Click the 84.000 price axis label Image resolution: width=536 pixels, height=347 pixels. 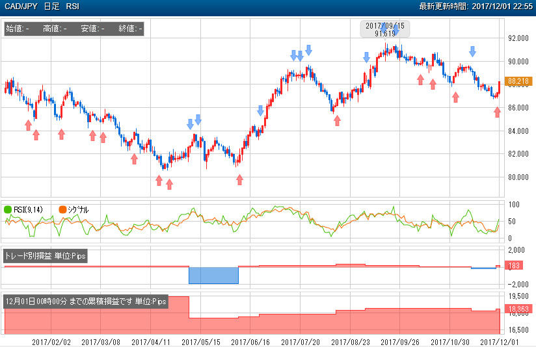tap(518, 131)
